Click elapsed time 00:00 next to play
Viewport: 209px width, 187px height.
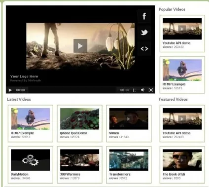point(21,90)
